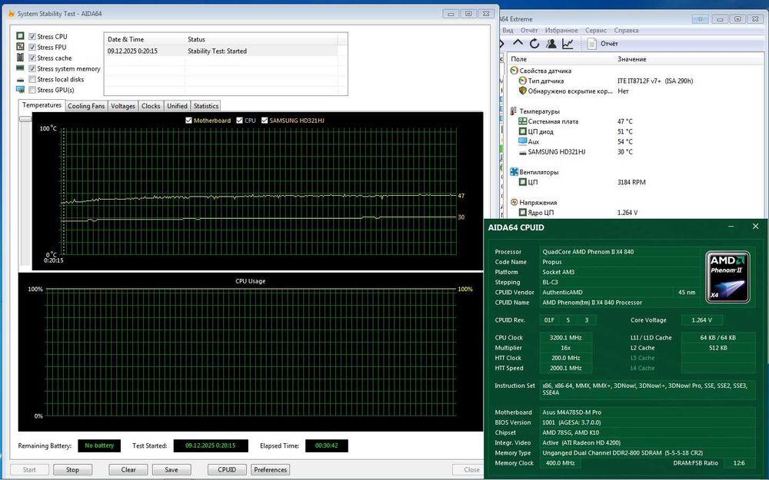Toggle the SAMSUNG HD321HJ graph checkbox
Image resolution: width=769 pixels, height=480 pixels.
265,121
